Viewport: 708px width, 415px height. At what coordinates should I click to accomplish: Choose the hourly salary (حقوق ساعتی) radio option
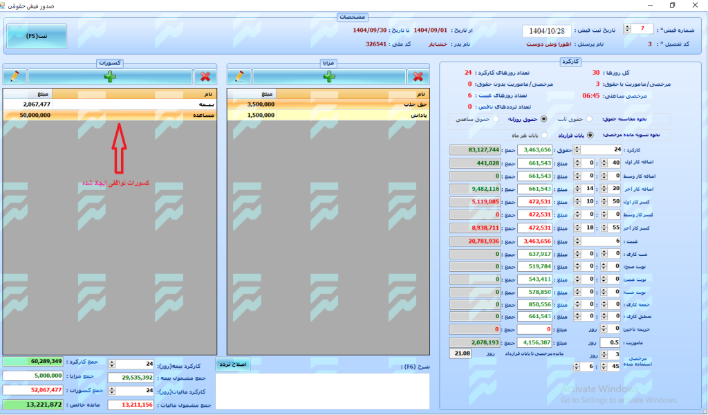496,119
